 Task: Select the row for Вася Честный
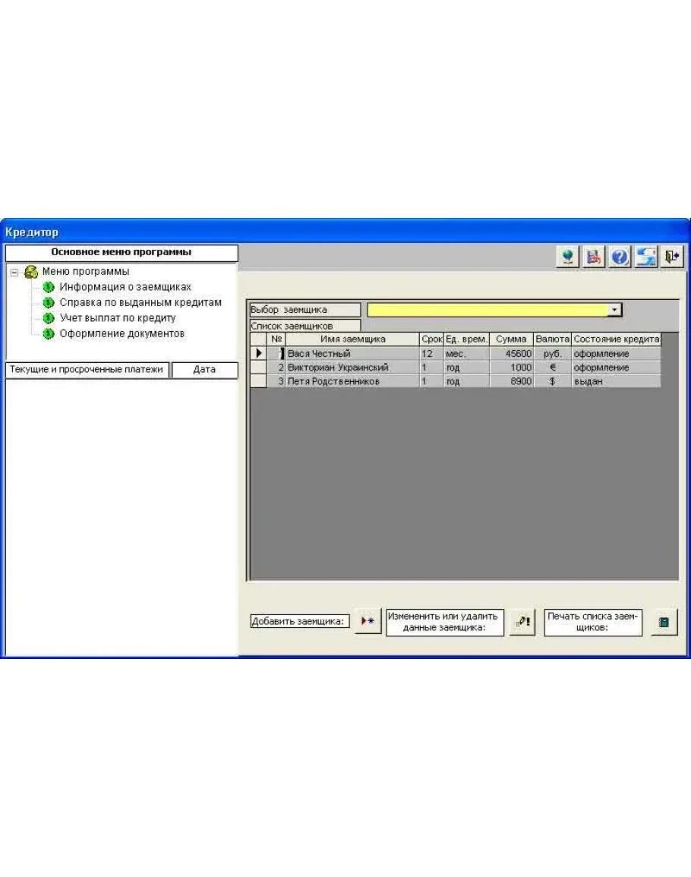[x=352, y=354]
